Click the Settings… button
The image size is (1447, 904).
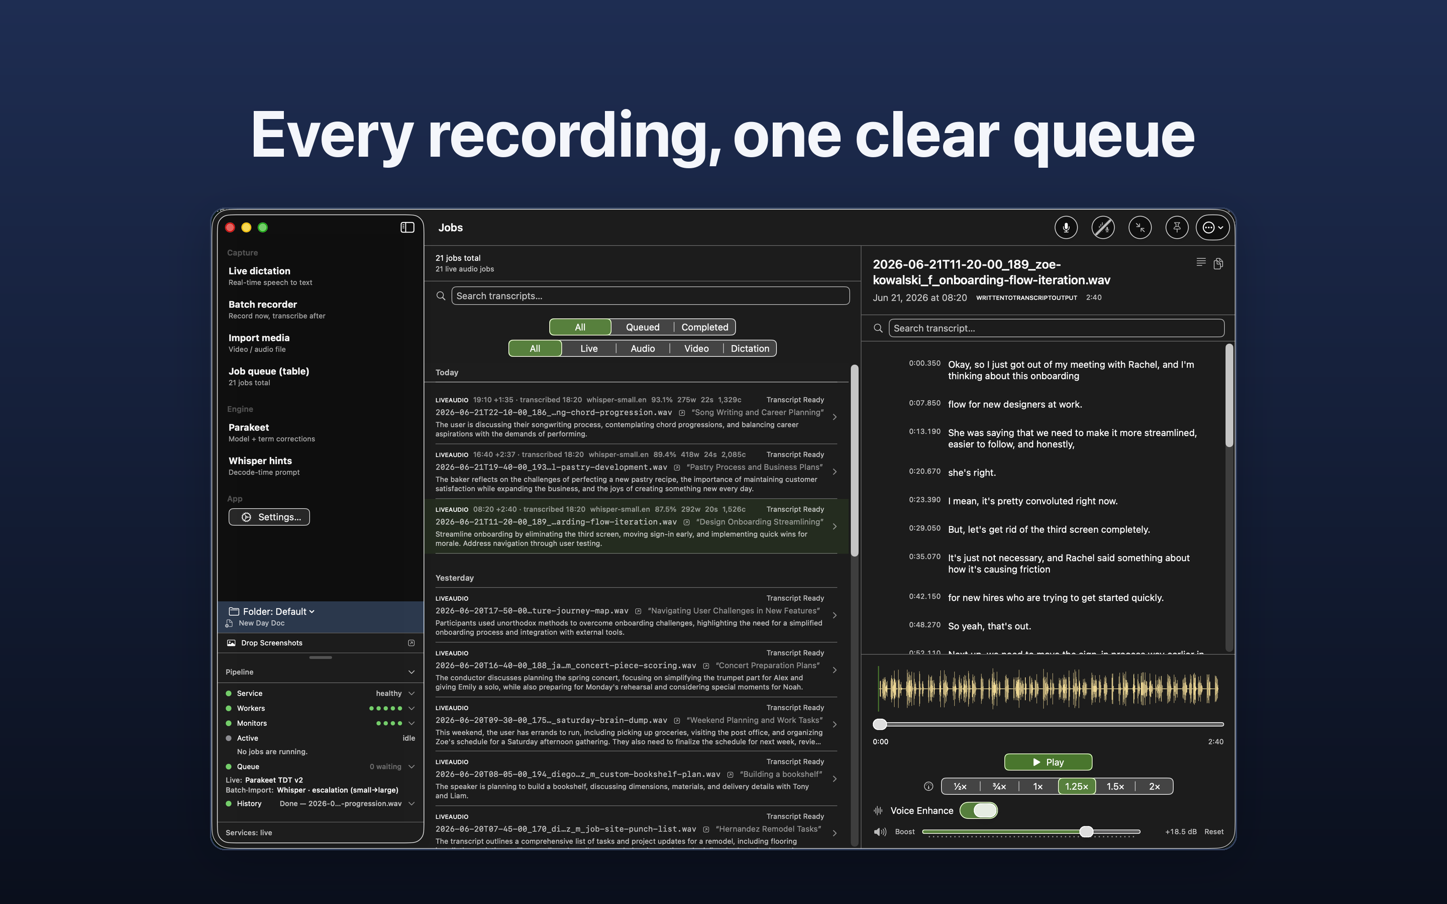click(269, 517)
